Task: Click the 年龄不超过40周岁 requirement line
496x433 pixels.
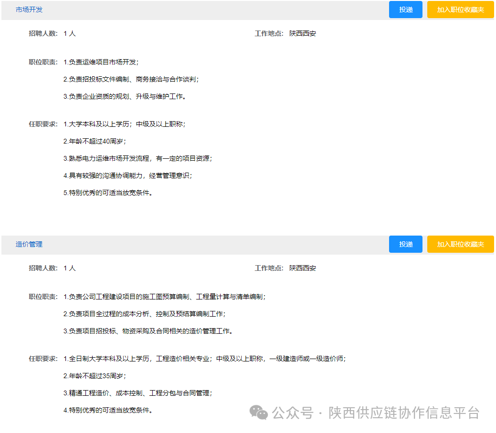Action: click(95, 141)
